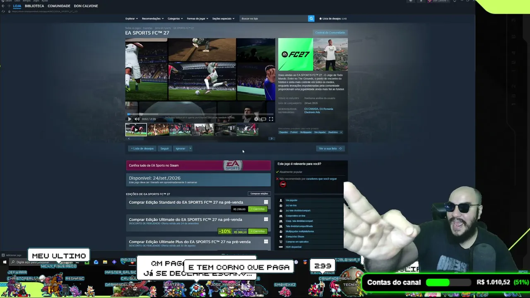Mute the trailer with the speaker icon
The image size is (530, 298).
pyautogui.click(x=137, y=119)
